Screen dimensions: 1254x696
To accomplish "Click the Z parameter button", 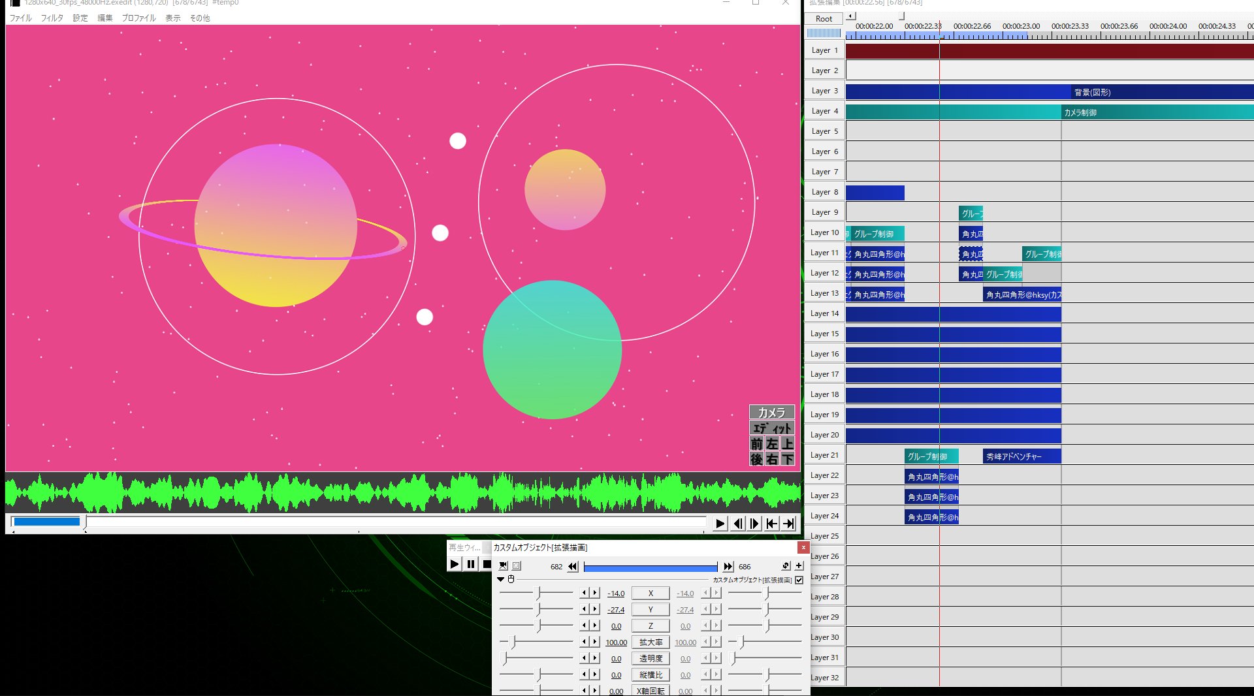I will point(651,626).
